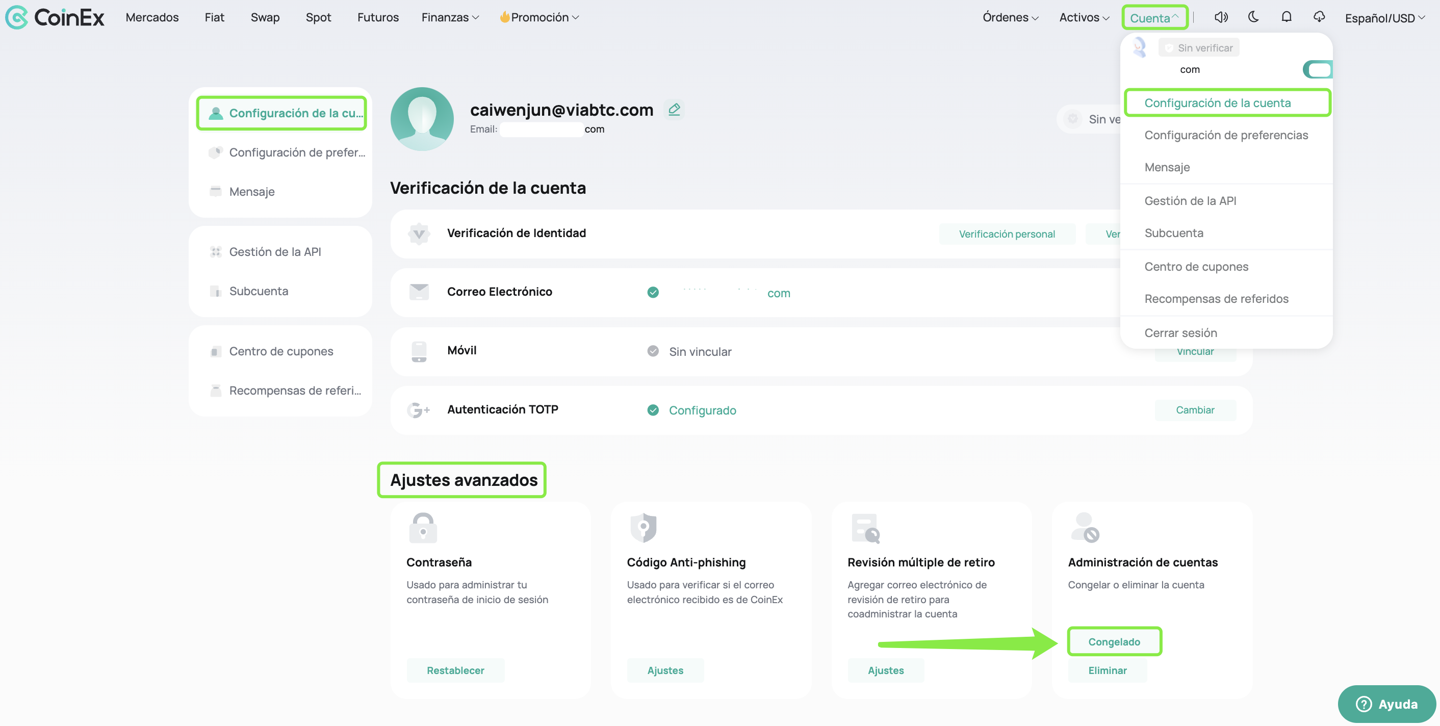Click the user icon beside Configuración de la cuenta

click(216, 114)
